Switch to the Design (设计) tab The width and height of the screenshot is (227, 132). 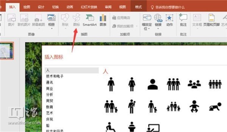(x=41, y=7)
